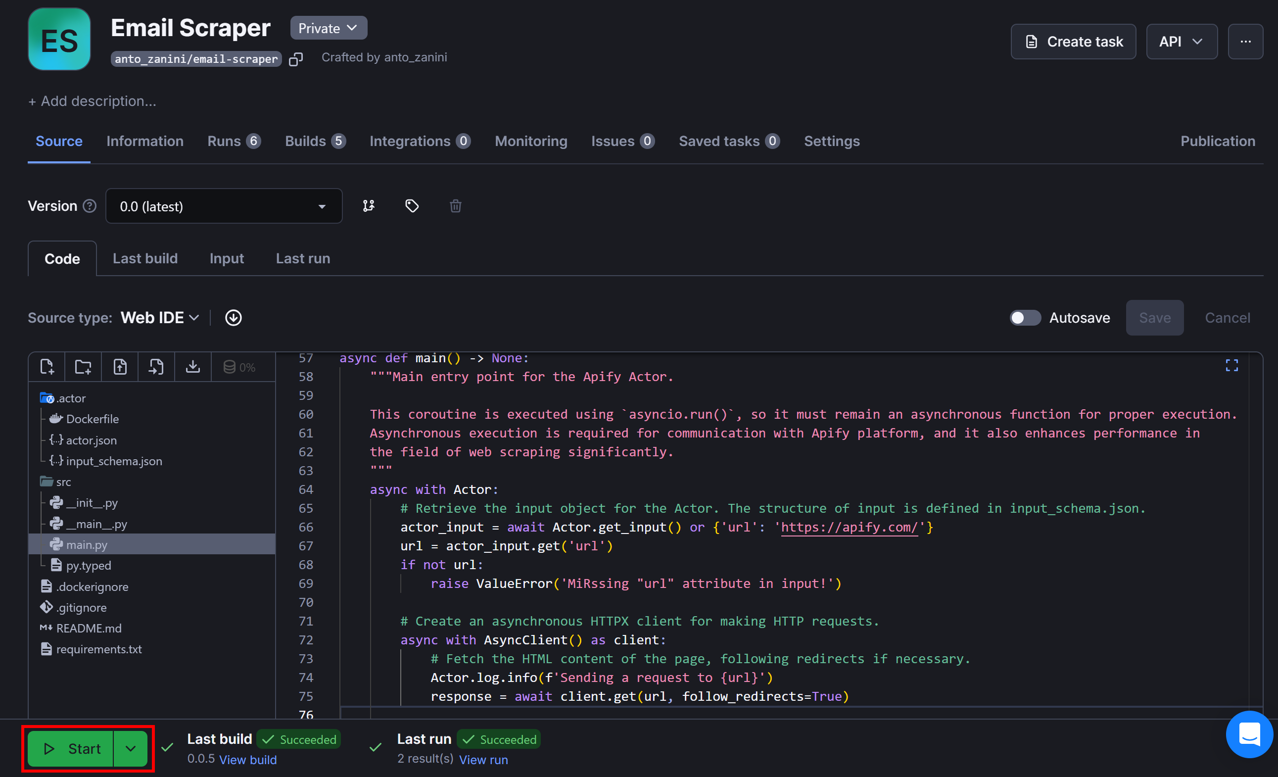Screen dimensions: 1278x777
Task: Expand the code editor to fullscreen
Action: tap(1232, 366)
